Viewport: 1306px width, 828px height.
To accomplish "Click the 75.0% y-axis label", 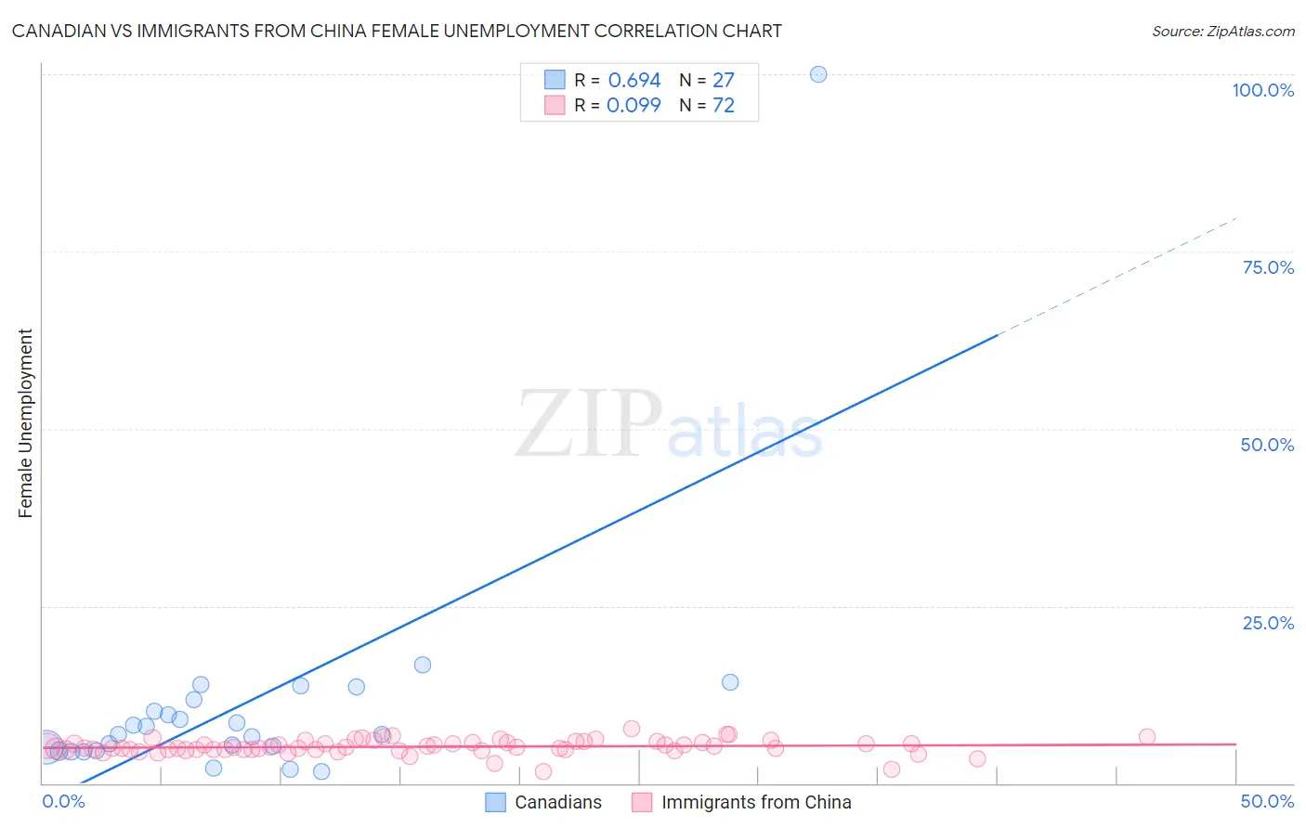I will 1268,267.
